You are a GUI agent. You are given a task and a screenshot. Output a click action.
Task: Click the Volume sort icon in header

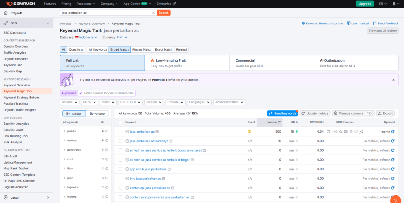(279, 122)
